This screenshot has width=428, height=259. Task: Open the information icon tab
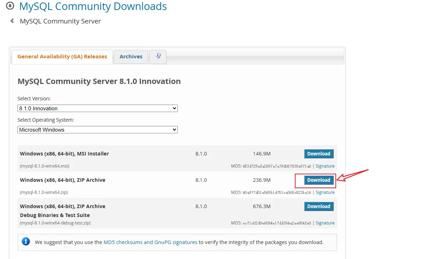point(158,56)
